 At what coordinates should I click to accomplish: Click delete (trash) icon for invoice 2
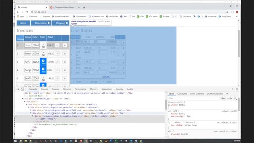click(x=65, y=54)
